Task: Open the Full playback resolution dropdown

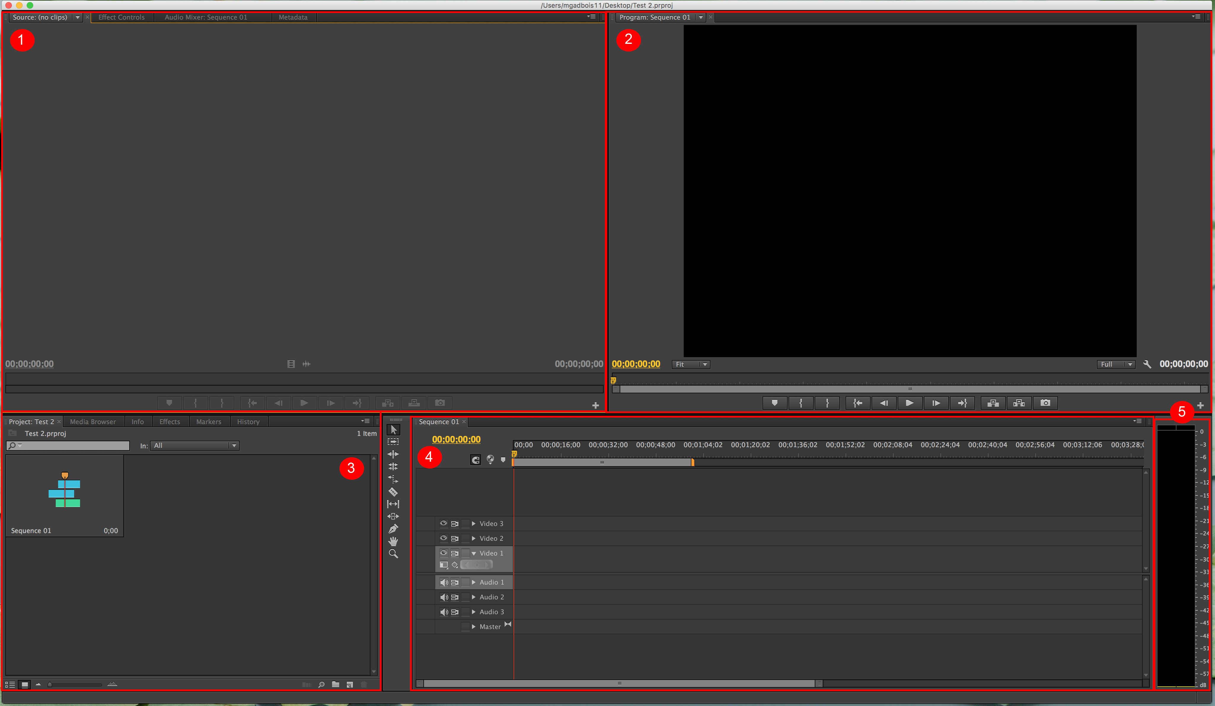Action: point(1115,365)
